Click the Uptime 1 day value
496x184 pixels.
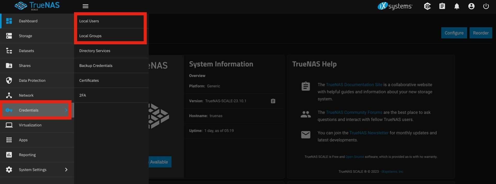(x=219, y=131)
